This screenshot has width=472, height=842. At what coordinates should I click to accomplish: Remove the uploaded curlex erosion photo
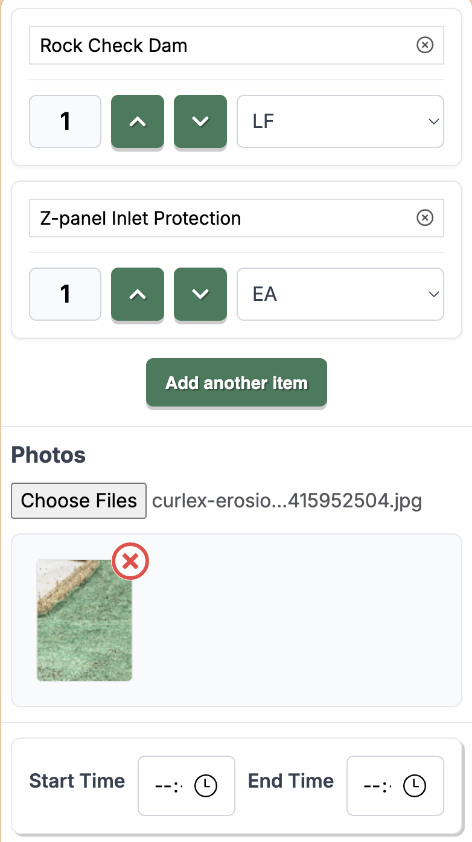coord(130,561)
